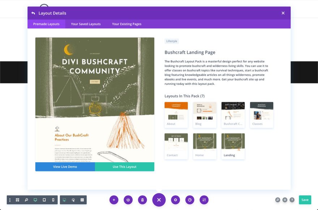Toggle click interaction mode
Image resolution: width=318 pixels, height=210 pixels.
pos(73,199)
